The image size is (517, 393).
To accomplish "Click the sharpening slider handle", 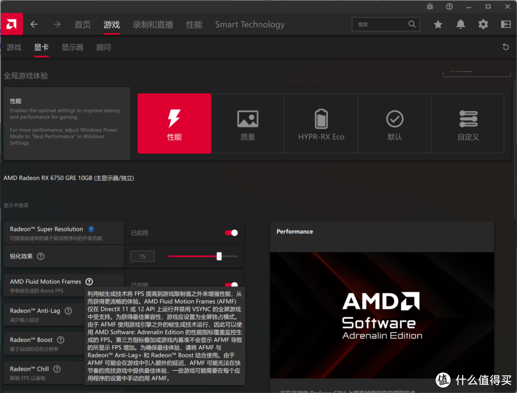I will click(x=219, y=256).
